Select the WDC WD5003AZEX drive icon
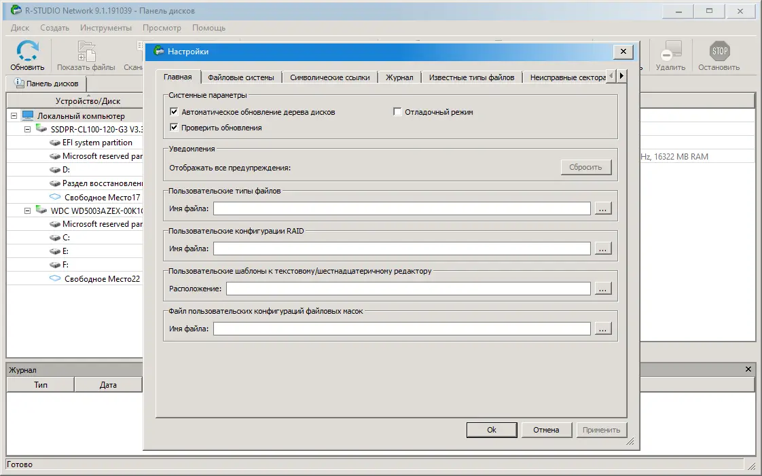This screenshot has width=762, height=476. (41, 210)
